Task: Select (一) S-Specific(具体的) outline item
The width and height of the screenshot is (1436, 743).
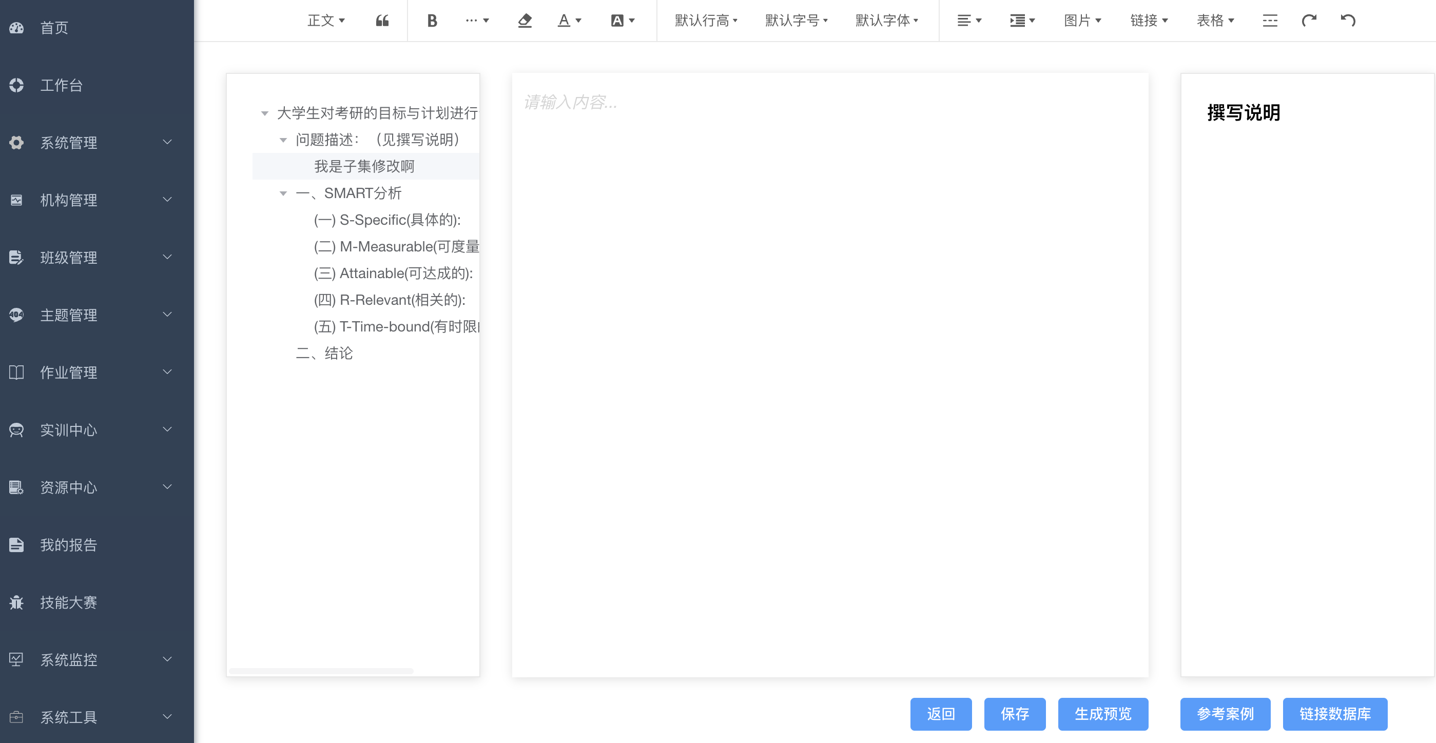Action: (x=387, y=220)
